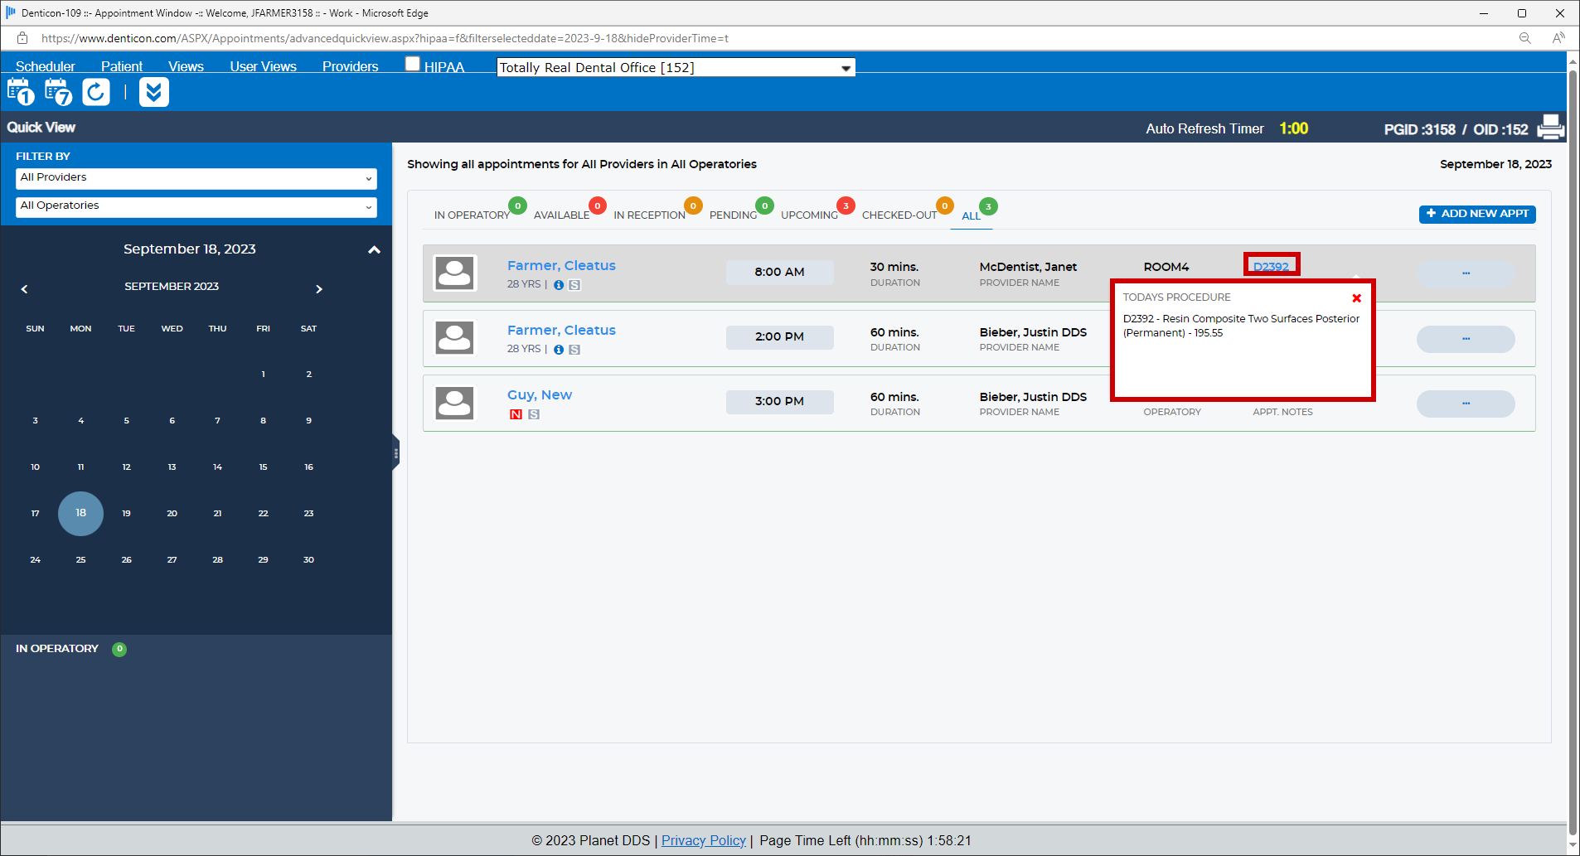Select September 18 in the calendar

click(x=80, y=513)
